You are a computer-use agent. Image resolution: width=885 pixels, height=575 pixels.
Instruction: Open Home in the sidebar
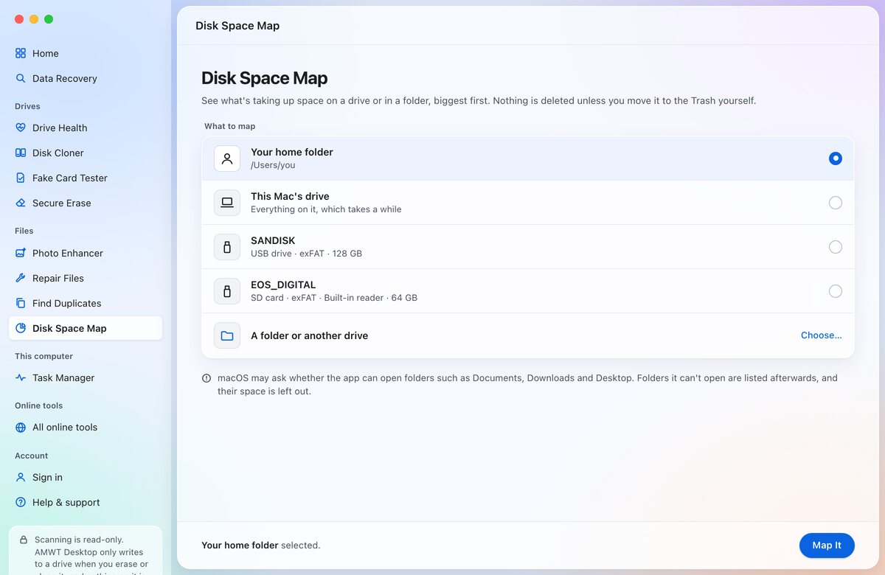(86, 53)
